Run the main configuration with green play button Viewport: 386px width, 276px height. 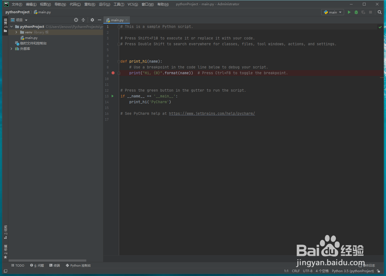[349, 12]
